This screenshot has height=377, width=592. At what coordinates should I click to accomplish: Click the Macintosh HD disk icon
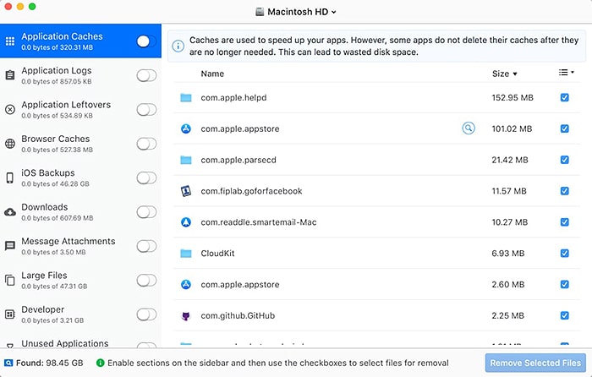pyautogui.click(x=260, y=12)
